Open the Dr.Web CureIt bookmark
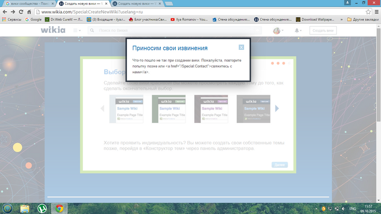Image resolution: width=381 pixels, height=214 pixels. (x=64, y=20)
